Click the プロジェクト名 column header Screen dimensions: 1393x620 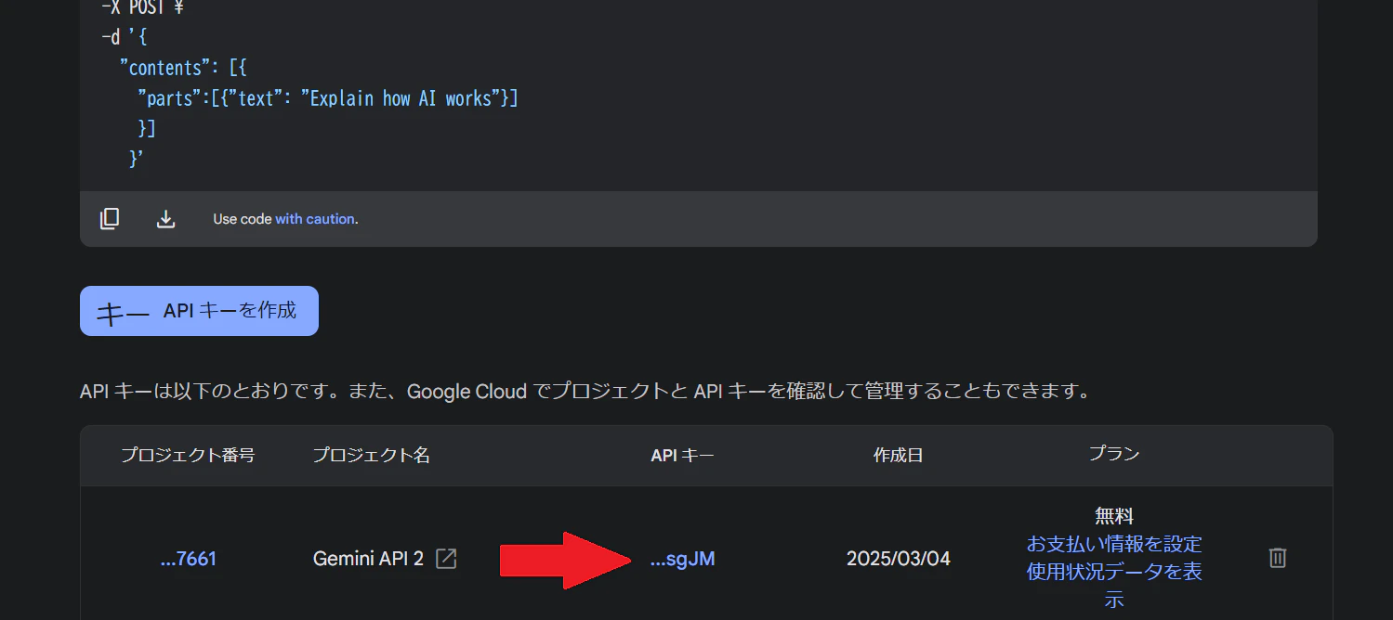tap(371, 455)
